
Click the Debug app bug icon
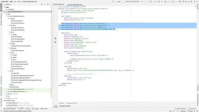(151, 2)
